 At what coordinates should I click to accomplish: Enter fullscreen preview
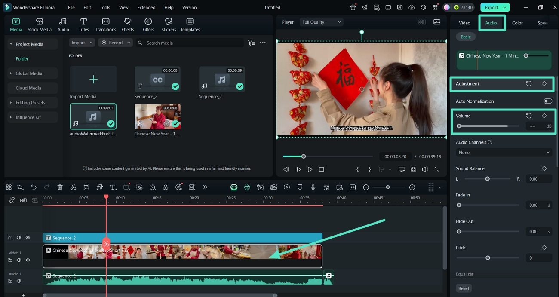[437, 170]
